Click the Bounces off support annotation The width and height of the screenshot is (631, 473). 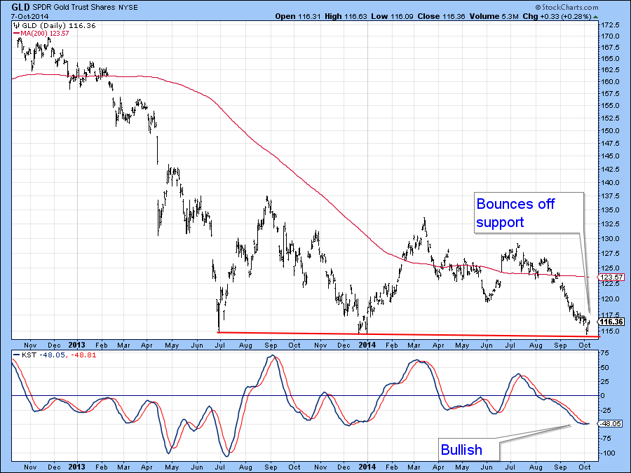[529, 213]
